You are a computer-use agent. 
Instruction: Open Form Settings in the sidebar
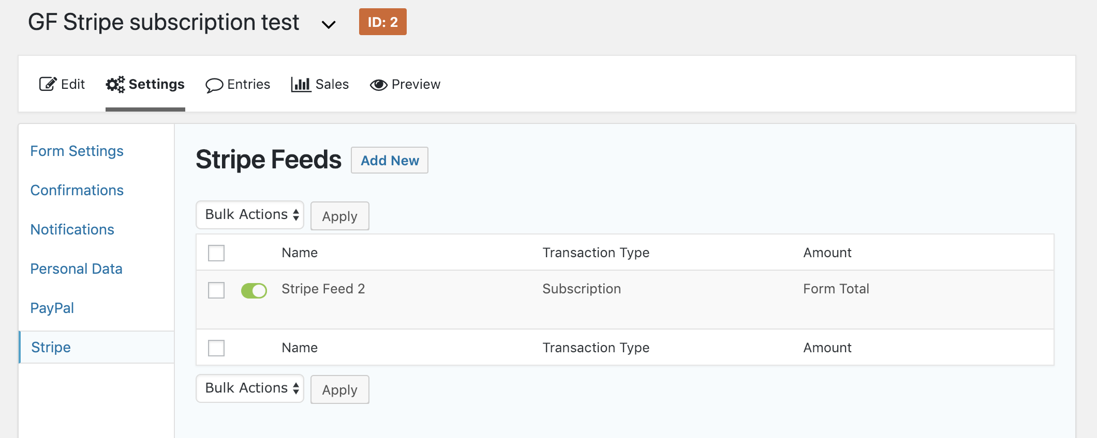[x=77, y=151]
